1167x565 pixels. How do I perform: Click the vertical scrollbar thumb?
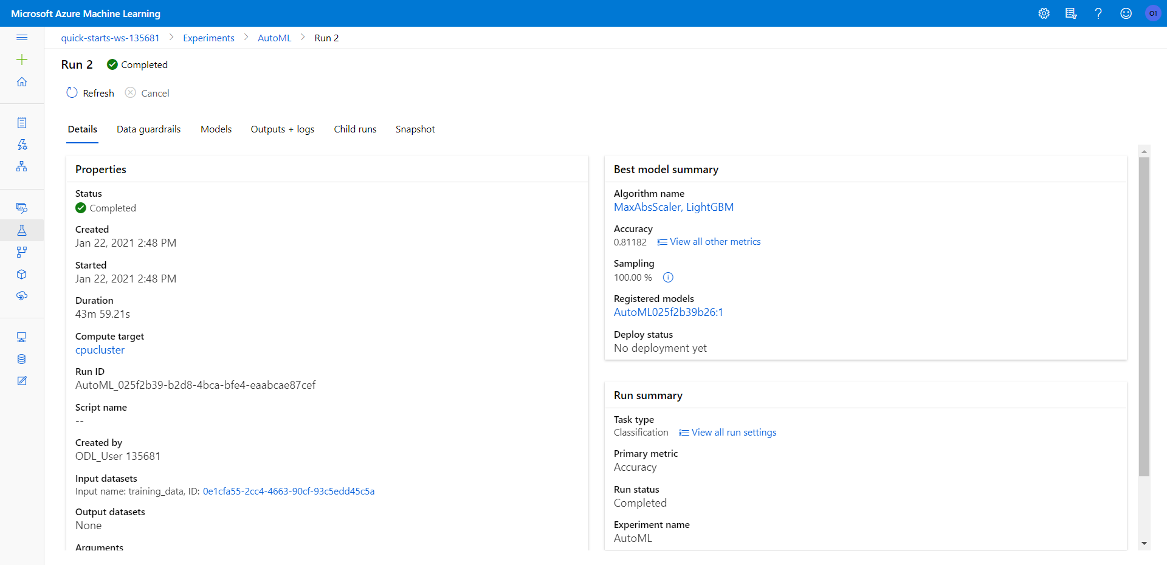(1144, 317)
